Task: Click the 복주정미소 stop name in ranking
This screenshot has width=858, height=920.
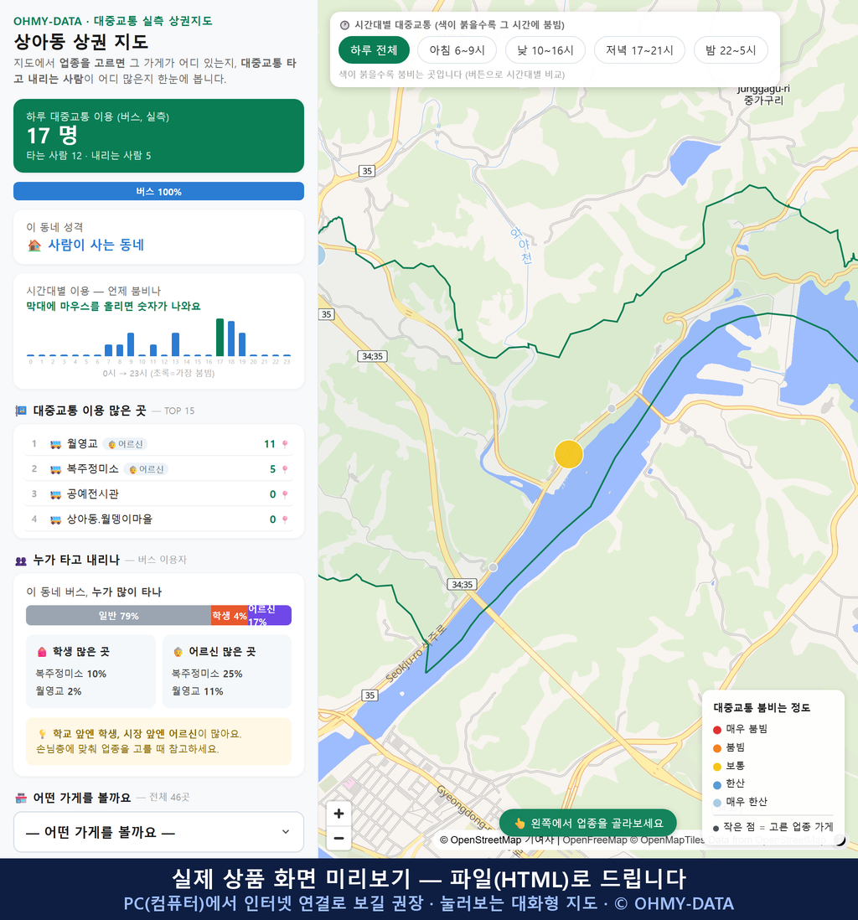Action: (93, 469)
